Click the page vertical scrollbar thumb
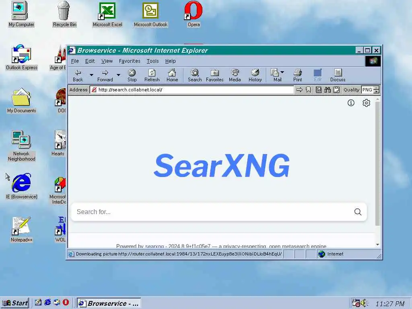This screenshot has height=309, width=412. click(377, 164)
